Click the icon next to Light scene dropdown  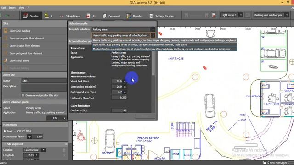(x=248, y=15)
